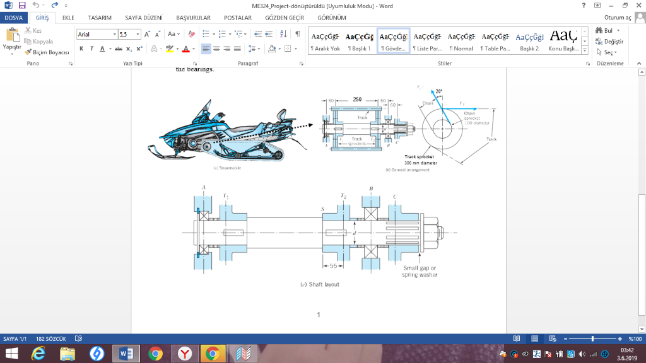The width and height of the screenshot is (646, 363).
Task: Find text with Bul
Action: coord(608,30)
